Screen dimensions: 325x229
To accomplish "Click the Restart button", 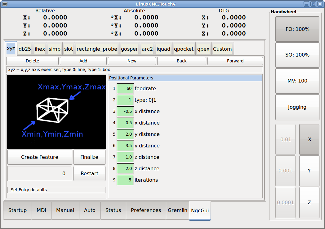I will tap(89, 173).
